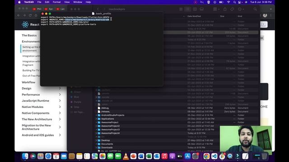This screenshot has width=289, height=162.
Task: Open Spotlight search in the menu bar
Action: point(234,2)
